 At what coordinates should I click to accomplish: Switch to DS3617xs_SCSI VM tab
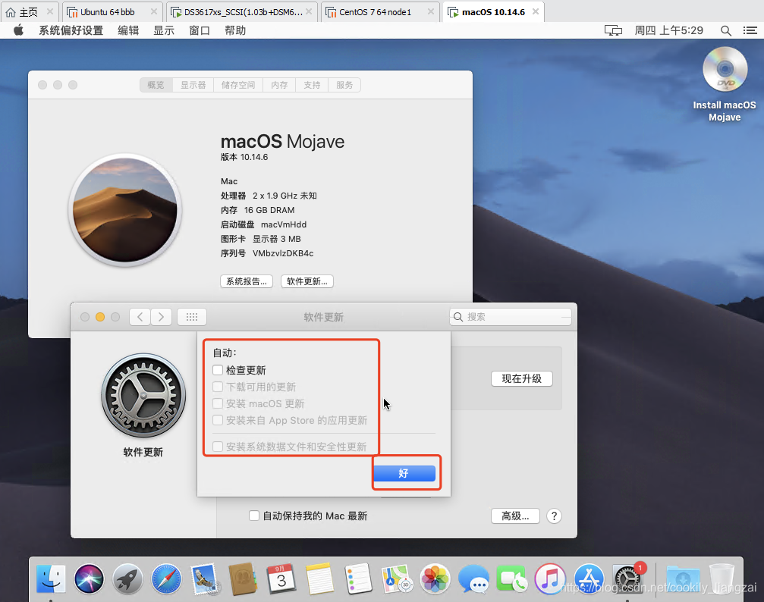click(x=243, y=12)
